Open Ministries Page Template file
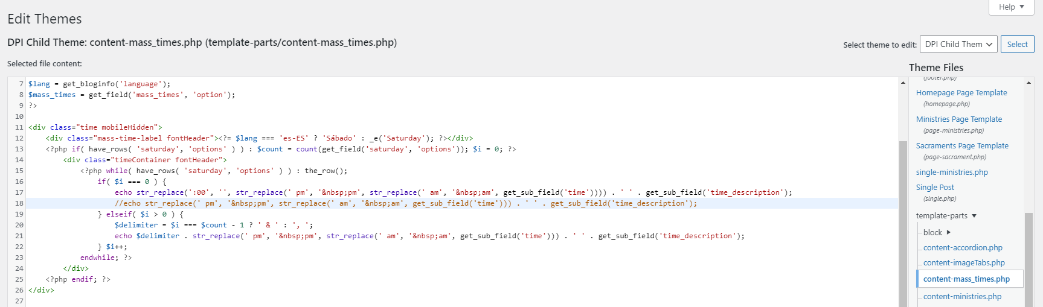Viewport: 1043px width, 307px height. coord(958,119)
